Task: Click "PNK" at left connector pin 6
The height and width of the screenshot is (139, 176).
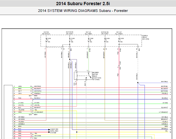Action: (20, 98)
